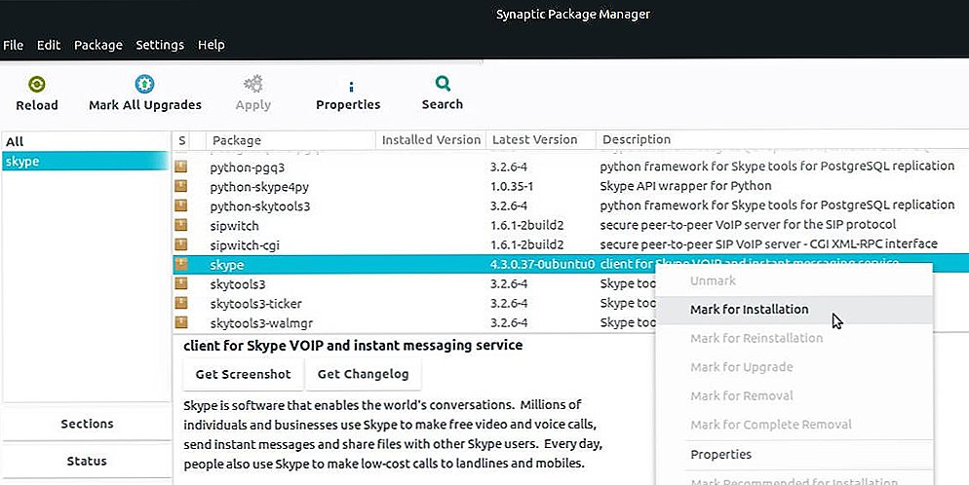Open Properties from the toolbar
The image size is (969, 485).
348,95
